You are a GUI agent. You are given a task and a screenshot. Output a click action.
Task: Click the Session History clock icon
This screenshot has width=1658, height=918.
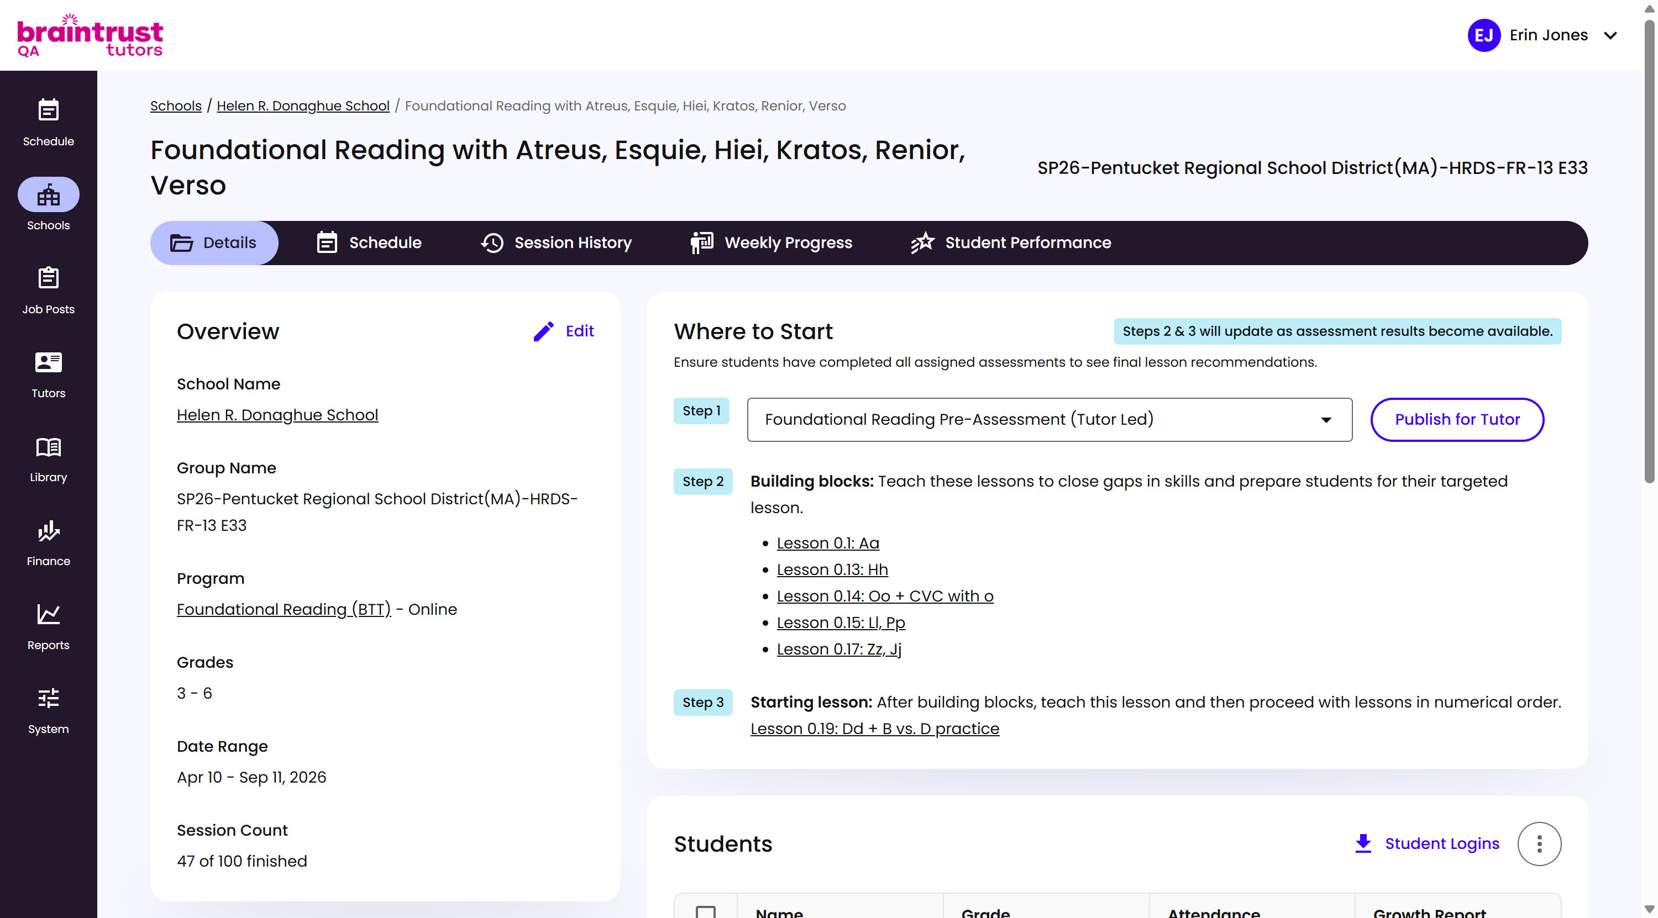click(x=492, y=242)
